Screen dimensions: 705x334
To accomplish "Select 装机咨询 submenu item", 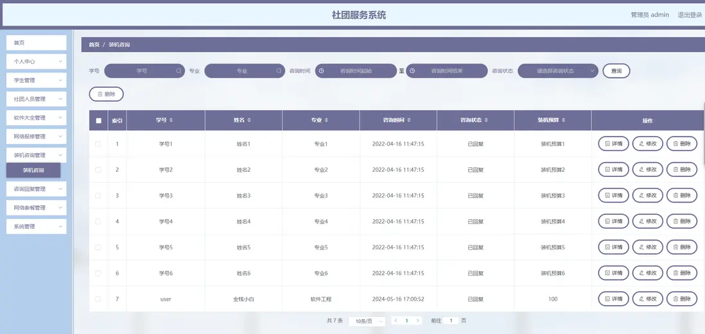I will (33, 170).
